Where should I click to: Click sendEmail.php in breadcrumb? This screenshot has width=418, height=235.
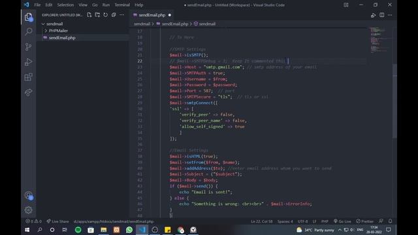(175, 23)
